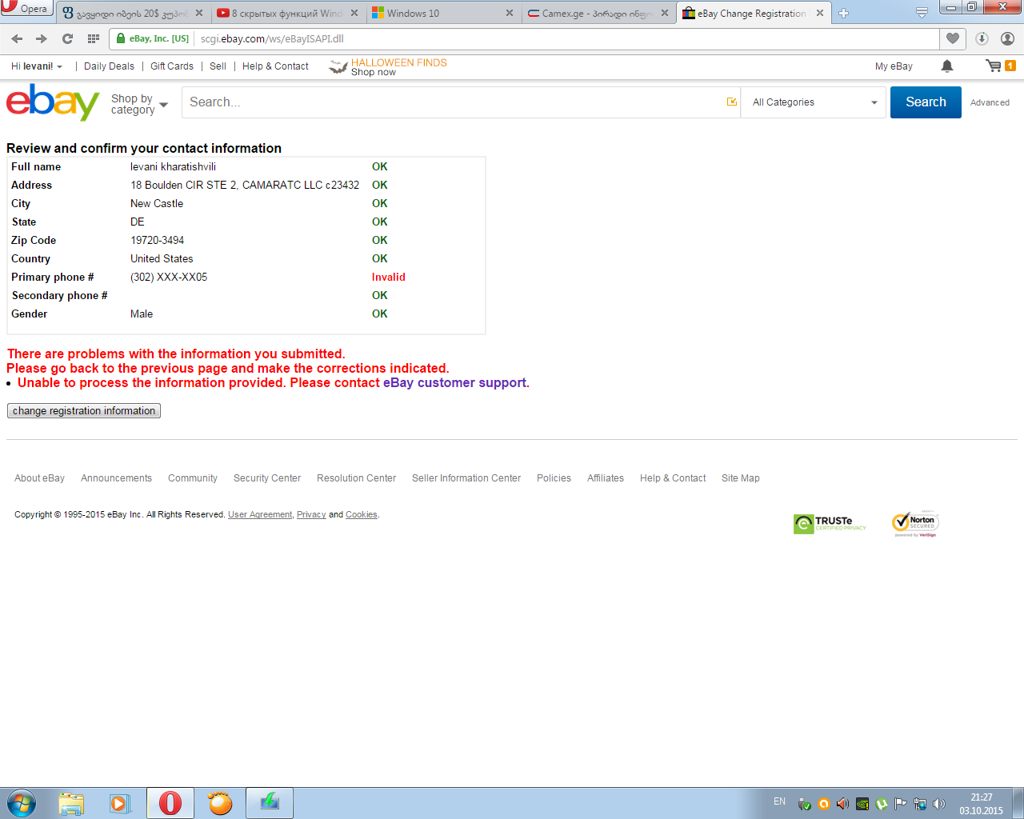Click the TRUSTe certified privacy badge
Viewport: 1024px width, 819px height.
click(830, 524)
